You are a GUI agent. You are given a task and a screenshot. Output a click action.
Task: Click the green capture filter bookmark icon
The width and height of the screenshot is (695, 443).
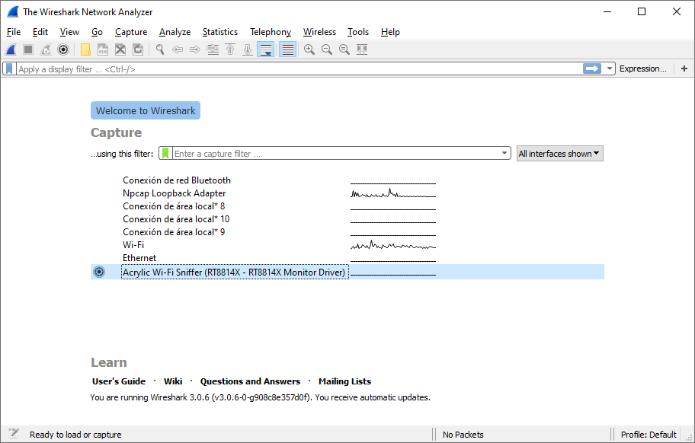(165, 153)
